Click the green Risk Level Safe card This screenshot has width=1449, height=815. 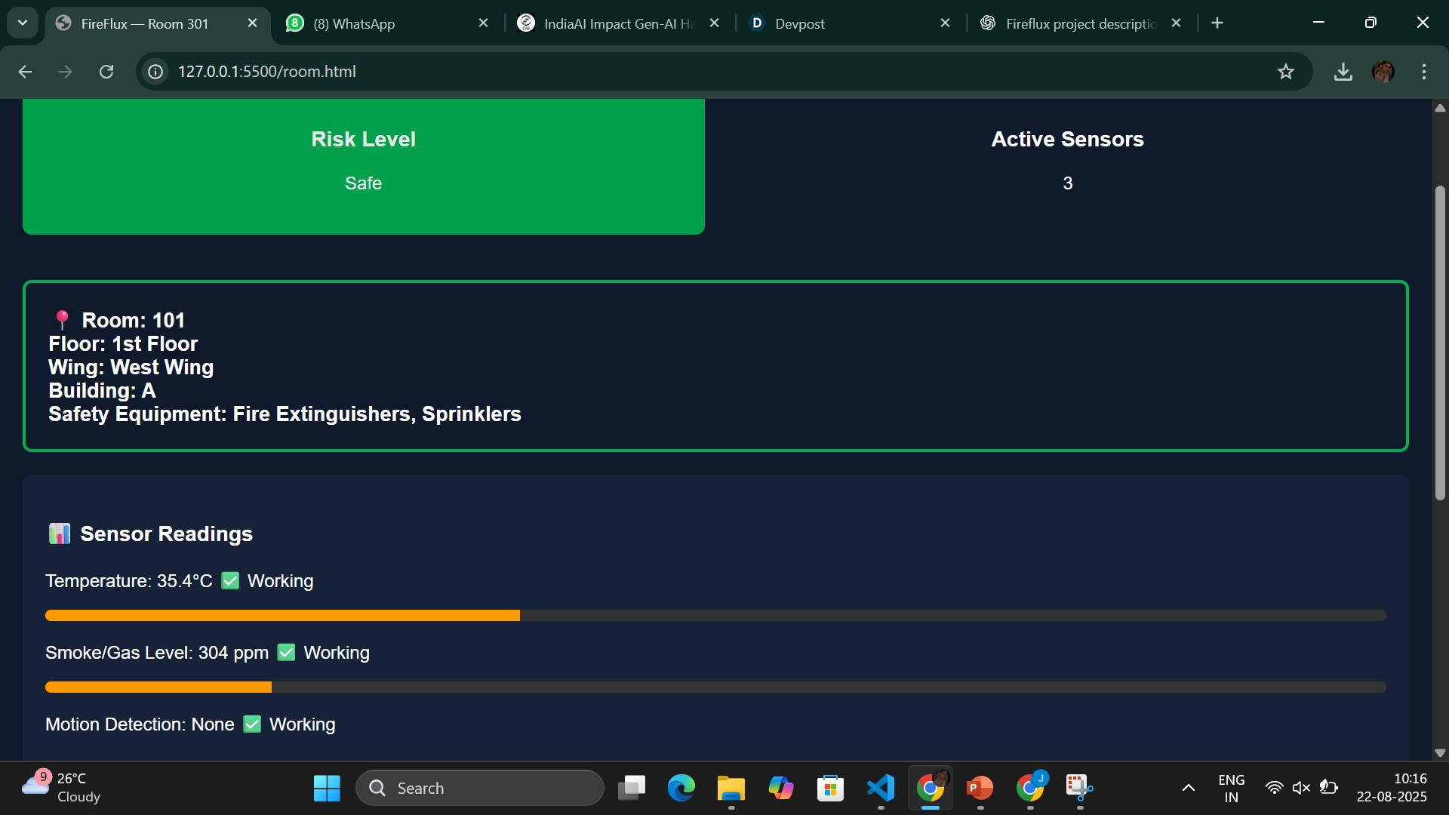(x=363, y=166)
